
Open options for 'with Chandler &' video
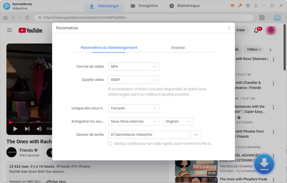[273, 84]
